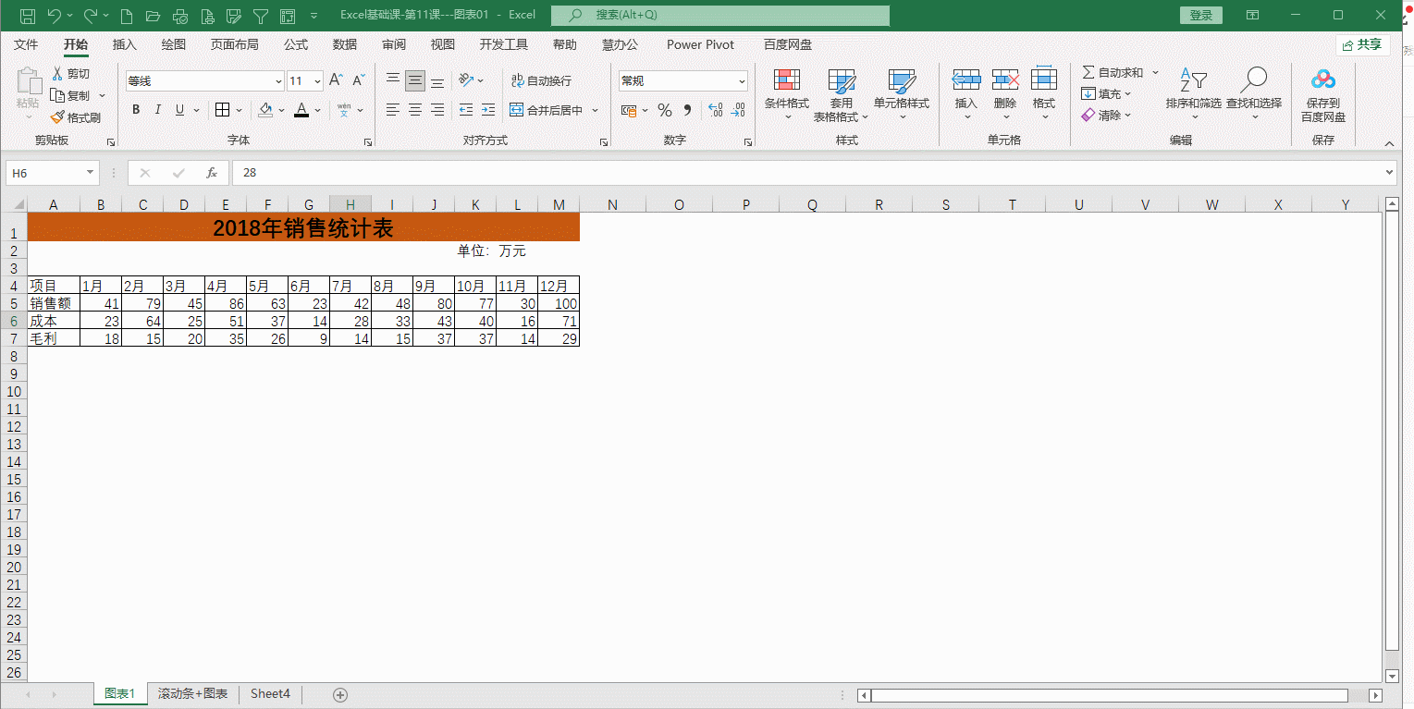Click the 填充 fill button

pos(1106,93)
